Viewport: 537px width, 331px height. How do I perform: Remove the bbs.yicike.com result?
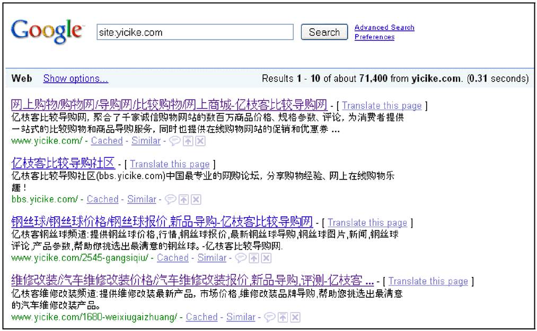click(x=196, y=200)
